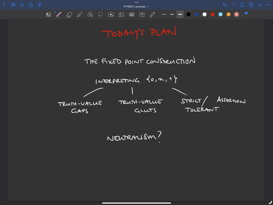Select the Shapes tool

tap(90, 14)
